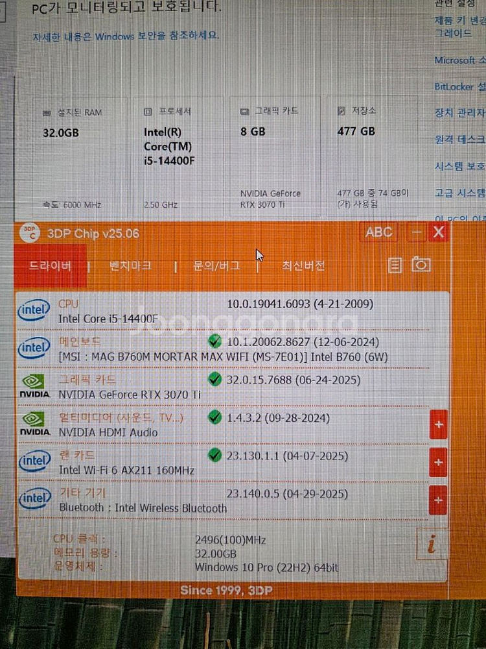Screen dimensions: 486x649
Task: Click the green check on 그래픽 카드 row
Action: point(214,379)
